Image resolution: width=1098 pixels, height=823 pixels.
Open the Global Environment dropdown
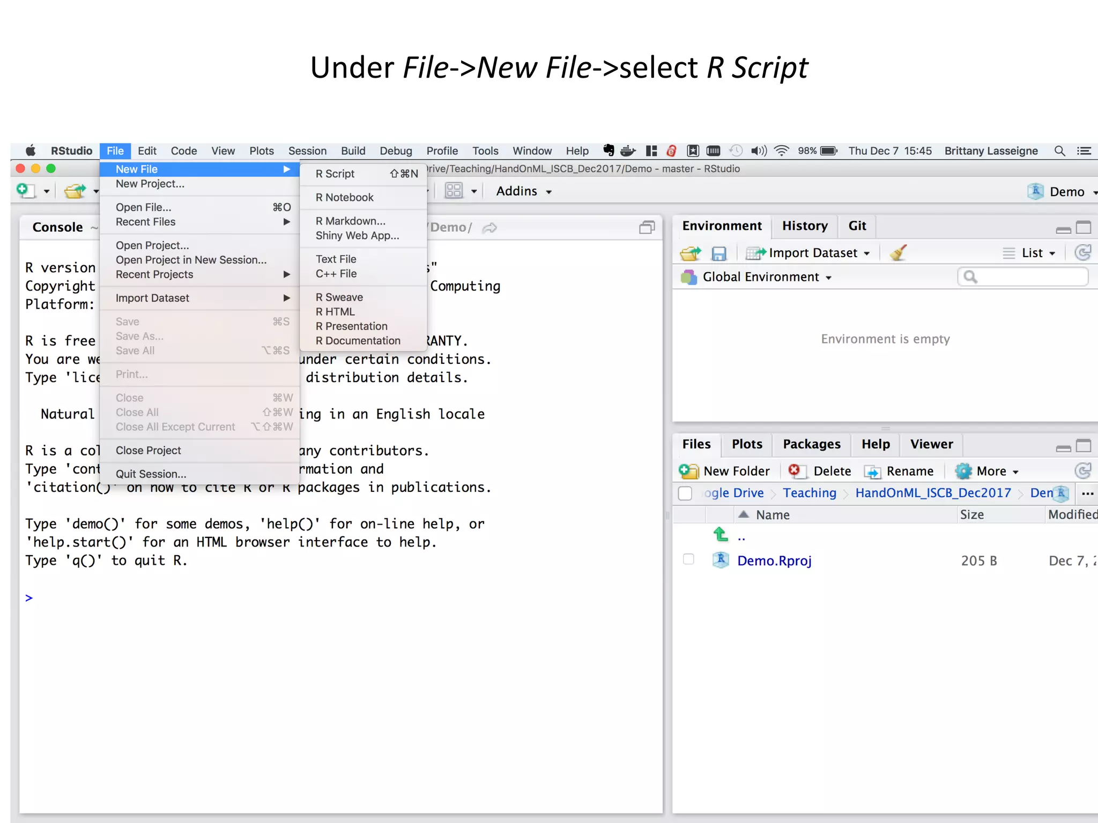coord(756,277)
